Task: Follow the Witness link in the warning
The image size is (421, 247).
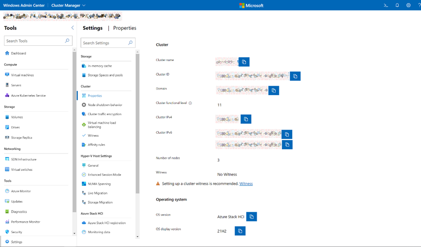Action: [x=246, y=184]
